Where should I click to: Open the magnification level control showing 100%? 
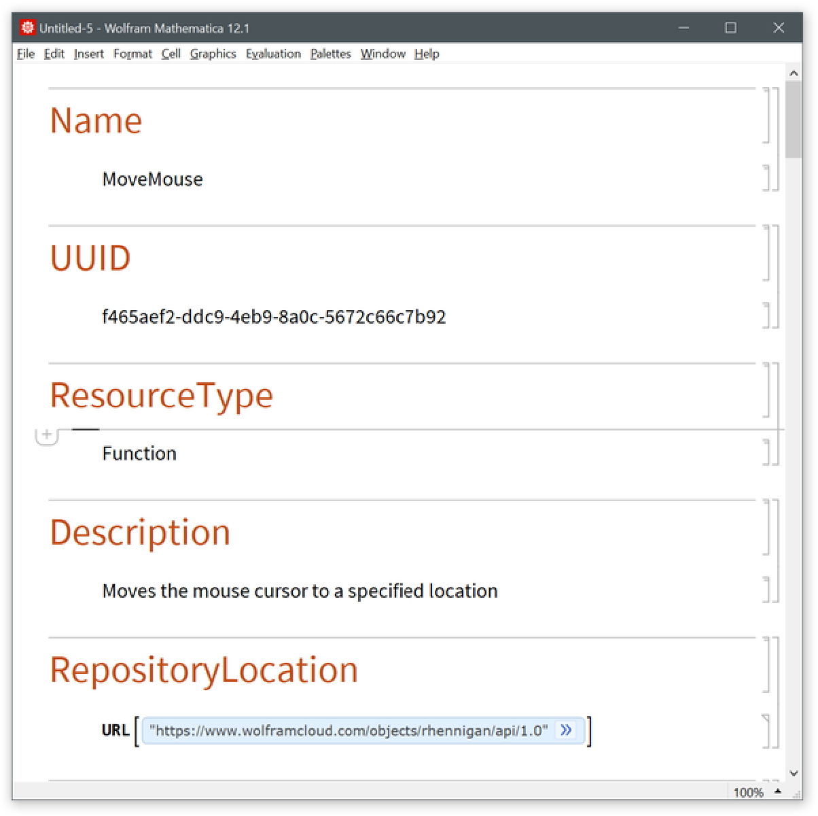pos(748,792)
